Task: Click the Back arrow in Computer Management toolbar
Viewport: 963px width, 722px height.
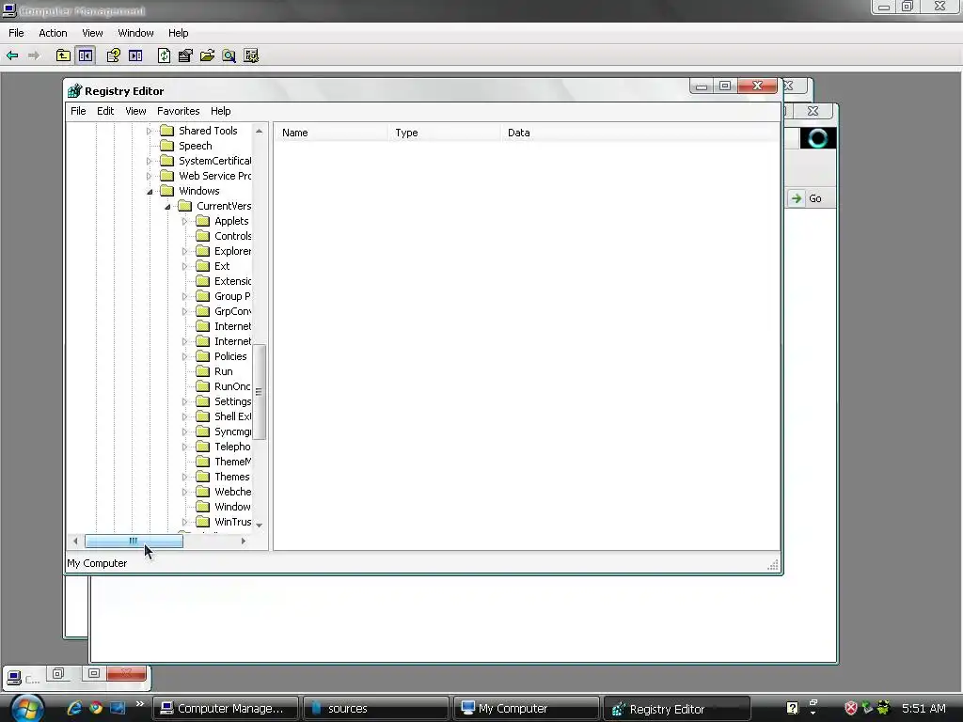Action: (12, 55)
